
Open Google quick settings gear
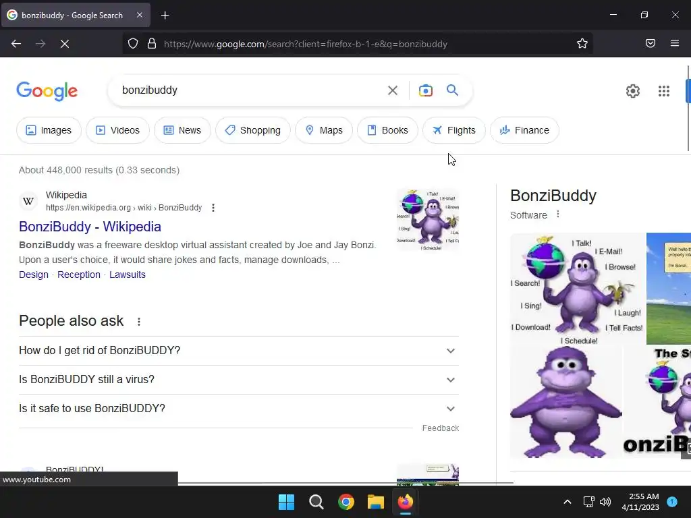coord(633,91)
